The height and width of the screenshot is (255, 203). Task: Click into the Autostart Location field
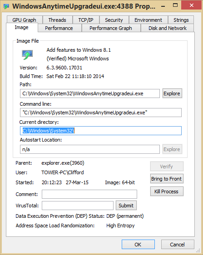click(x=90, y=149)
